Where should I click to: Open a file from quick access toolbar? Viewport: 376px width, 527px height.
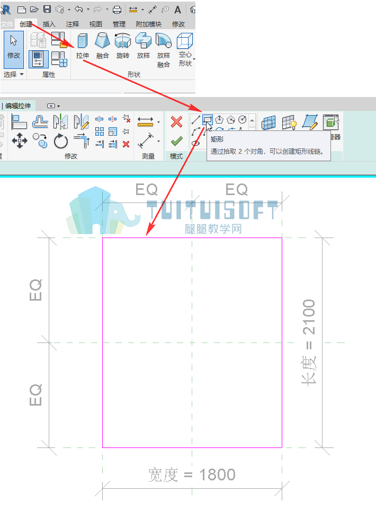34,10
